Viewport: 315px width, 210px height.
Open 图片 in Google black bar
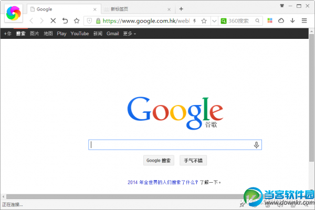(35, 34)
